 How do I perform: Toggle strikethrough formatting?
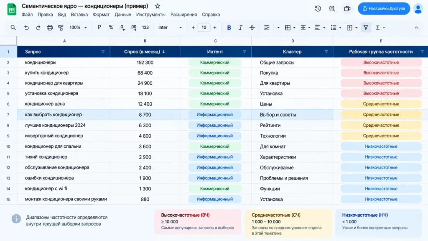[x=252, y=27]
